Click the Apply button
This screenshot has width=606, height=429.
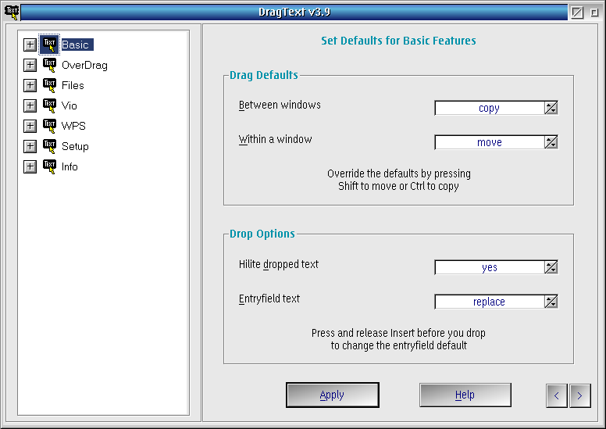(x=333, y=395)
